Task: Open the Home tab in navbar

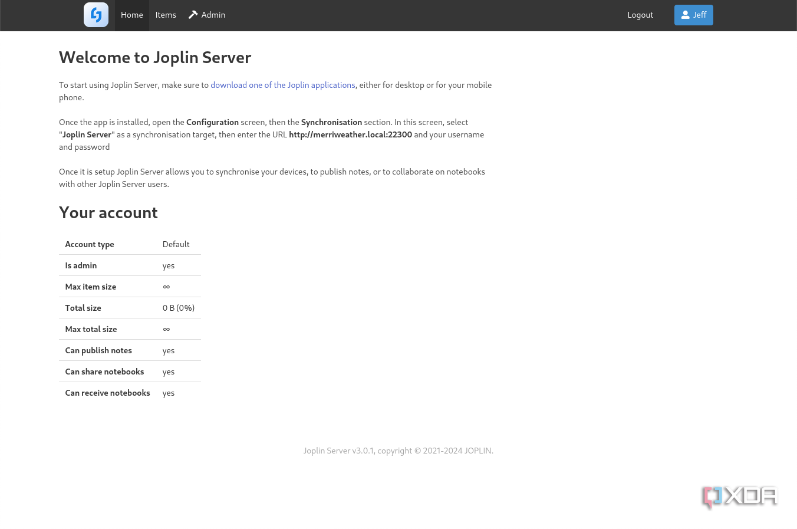Action: pos(132,15)
